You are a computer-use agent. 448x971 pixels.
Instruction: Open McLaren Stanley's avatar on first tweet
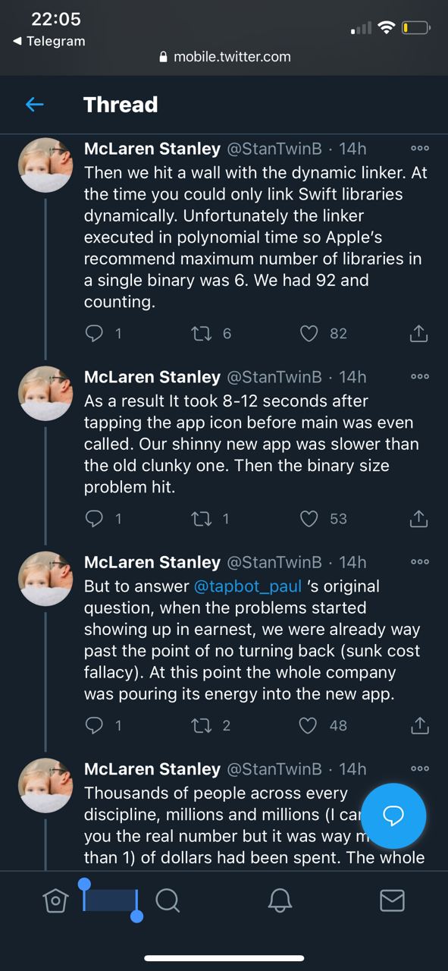[45, 165]
